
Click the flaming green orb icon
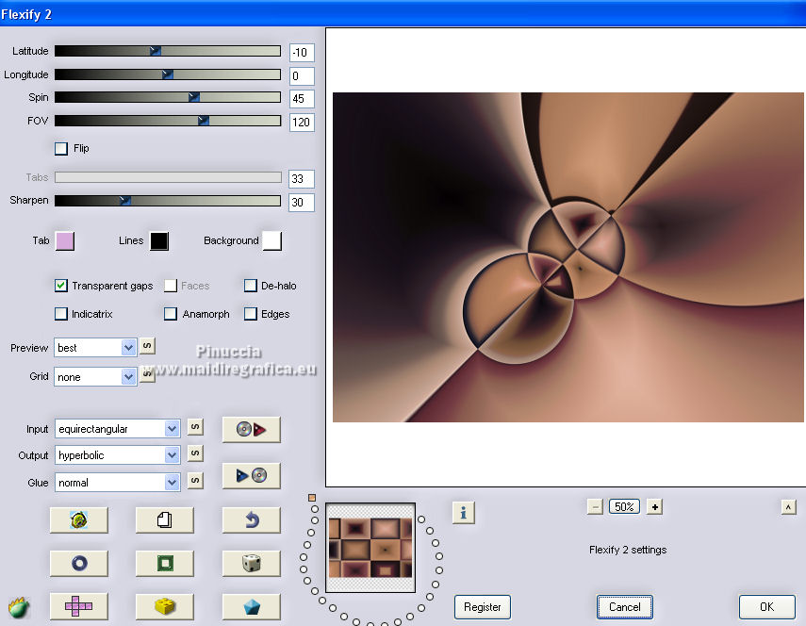(x=19, y=607)
